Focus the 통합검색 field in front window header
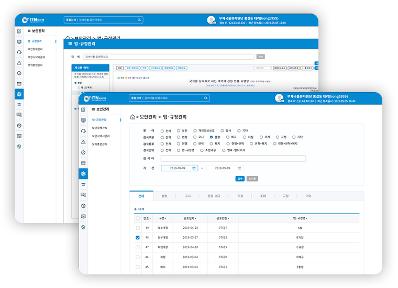This screenshot has height=288, width=398. (x=169, y=98)
